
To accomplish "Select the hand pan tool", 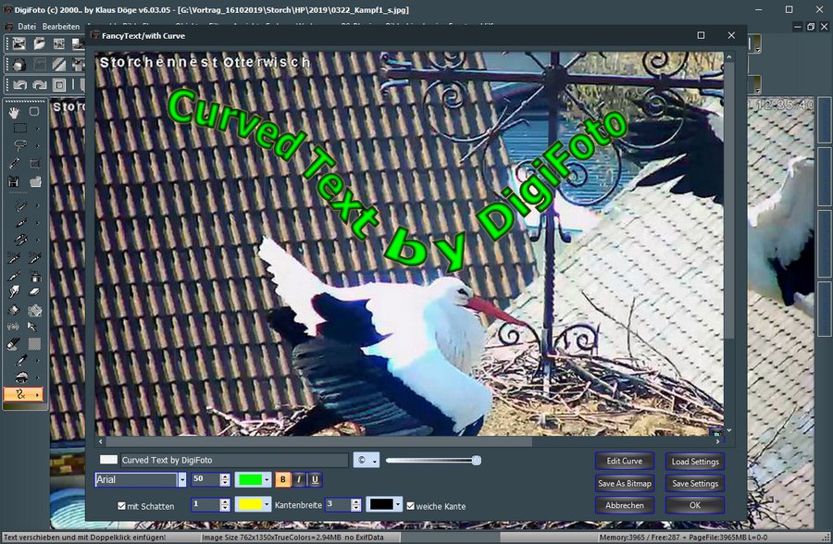I will [x=16, y=112].
